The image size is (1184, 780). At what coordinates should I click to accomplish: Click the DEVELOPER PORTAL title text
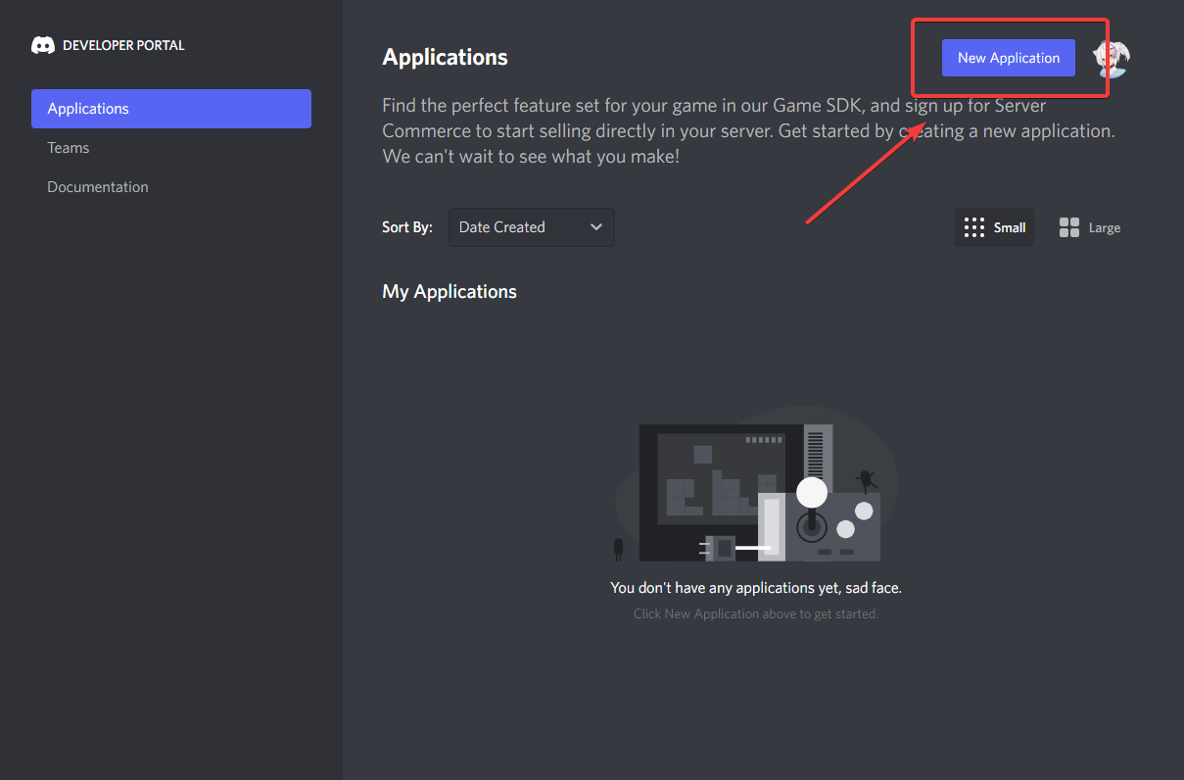coord(123,45)
